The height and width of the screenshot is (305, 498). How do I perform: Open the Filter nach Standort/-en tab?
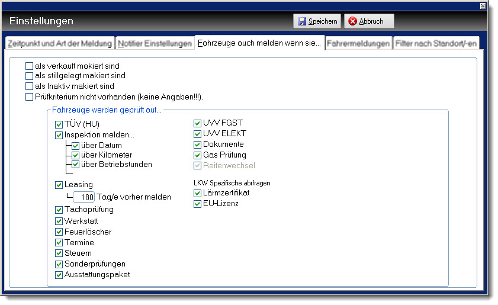pos(436,43)
